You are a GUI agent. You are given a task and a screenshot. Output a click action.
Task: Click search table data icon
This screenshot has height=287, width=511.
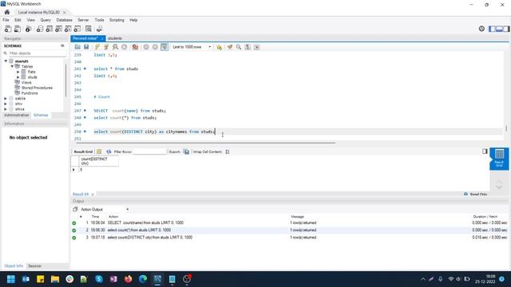(89, 29)
